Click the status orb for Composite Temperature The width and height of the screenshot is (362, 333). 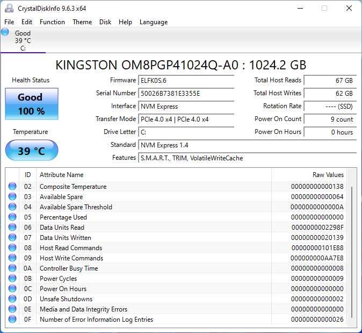(12, 186)
